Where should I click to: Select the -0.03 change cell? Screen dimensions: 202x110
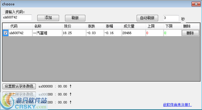coord(95,33)
